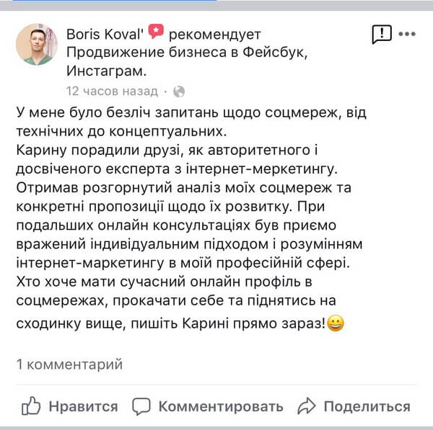
Task: Click the speech bubble comment icon
Action: coord(142,406)
